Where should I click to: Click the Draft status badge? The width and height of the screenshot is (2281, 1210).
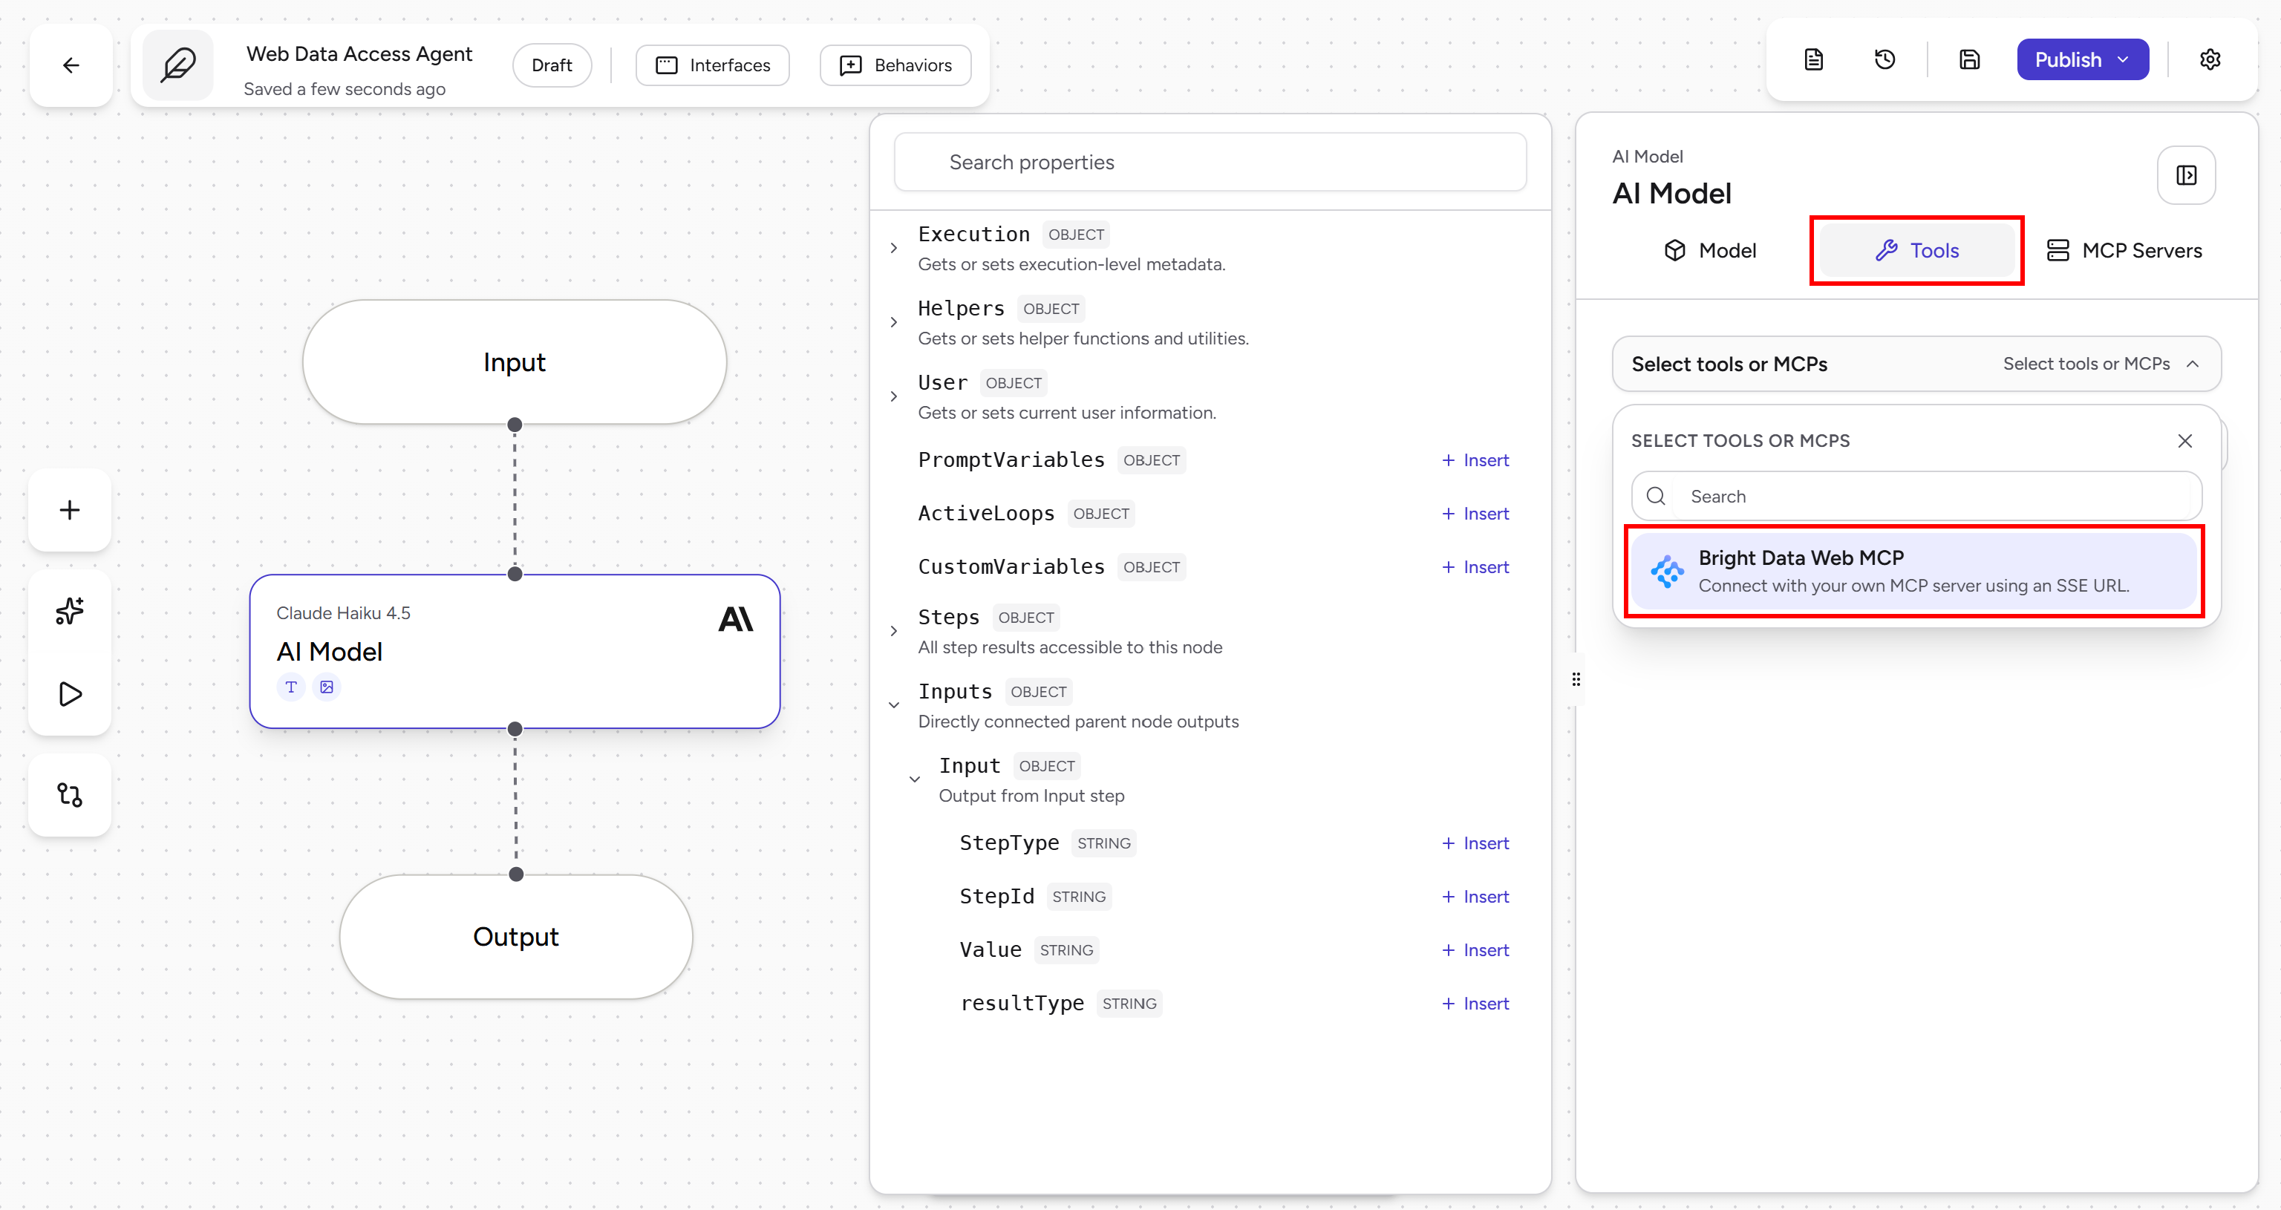pyautogui.click(x=552, y=65)
